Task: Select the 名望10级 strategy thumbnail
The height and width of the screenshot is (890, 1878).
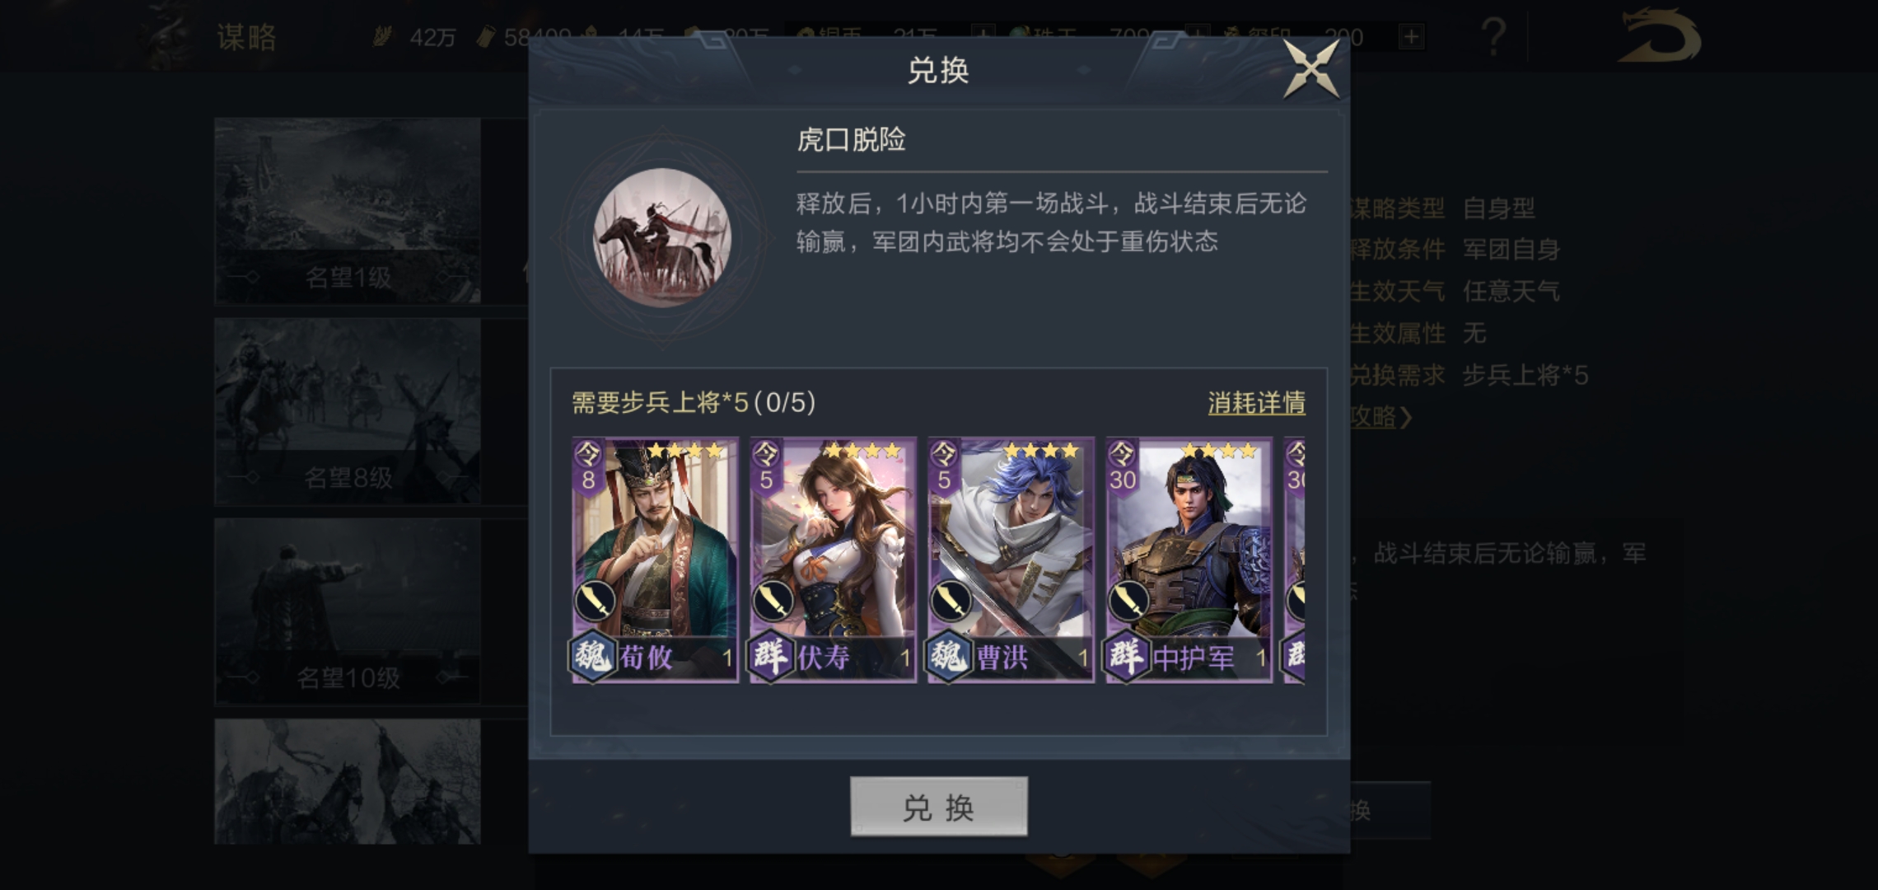Action: (x=348, y=611)
